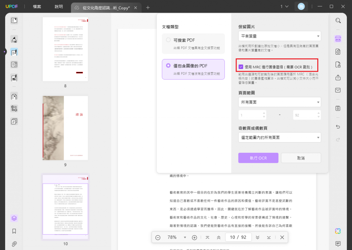Close the bottom page navigation bar

(282, 237)
